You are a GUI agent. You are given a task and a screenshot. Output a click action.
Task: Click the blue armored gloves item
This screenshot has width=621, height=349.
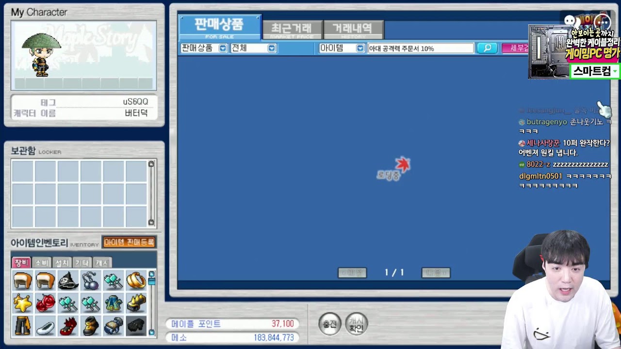(x=114, y=326)
